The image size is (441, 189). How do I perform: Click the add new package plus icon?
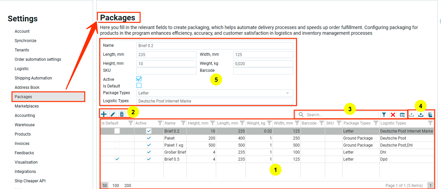(104, 114)
